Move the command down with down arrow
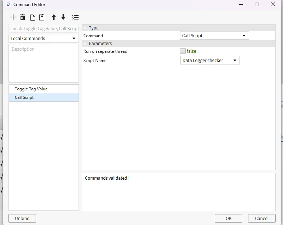283x225 pixels. click(63, 17)
